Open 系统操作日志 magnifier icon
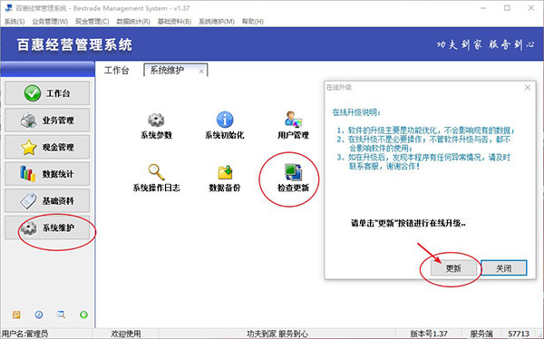This screenshot has width=544, height=339. point(156,172)
